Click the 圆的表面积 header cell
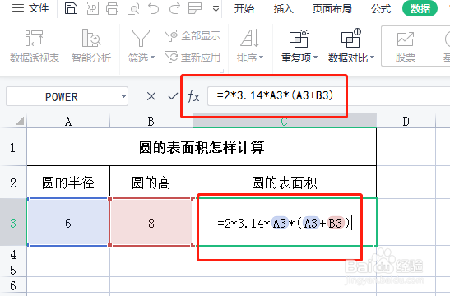 click(285, 183)
